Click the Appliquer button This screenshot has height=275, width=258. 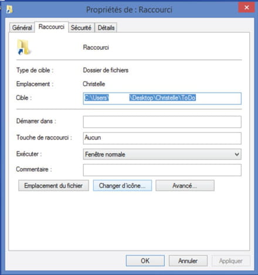(x=231, y=260)
